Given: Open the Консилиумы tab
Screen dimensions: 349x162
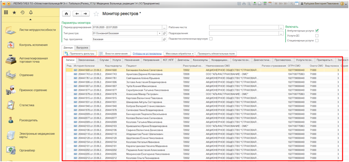Looking at the screenshot, I should (200, 60).
